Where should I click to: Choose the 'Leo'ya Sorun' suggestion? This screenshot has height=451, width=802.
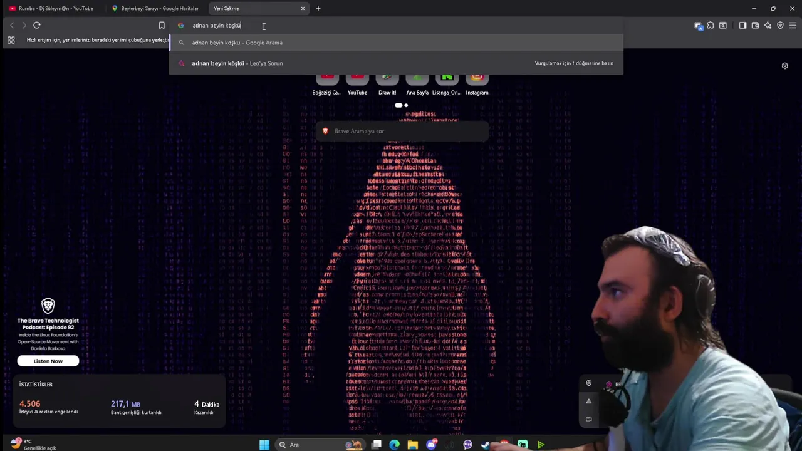pos(396,63)
